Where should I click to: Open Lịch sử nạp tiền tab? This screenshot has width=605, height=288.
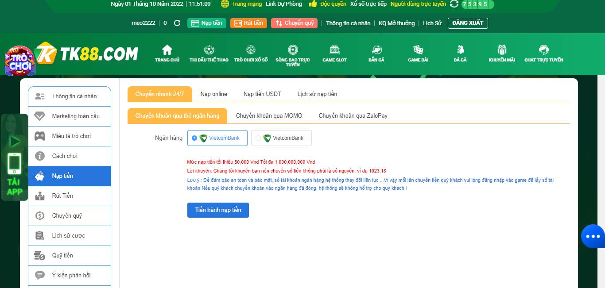click(317, 94)
